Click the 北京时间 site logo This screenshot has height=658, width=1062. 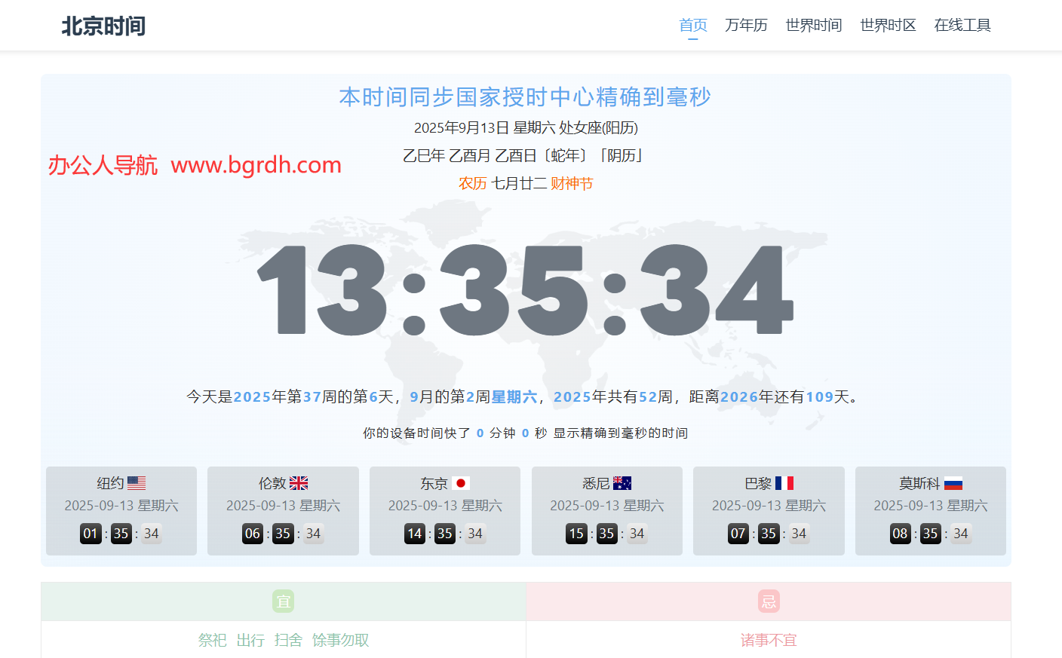[103, 26]
